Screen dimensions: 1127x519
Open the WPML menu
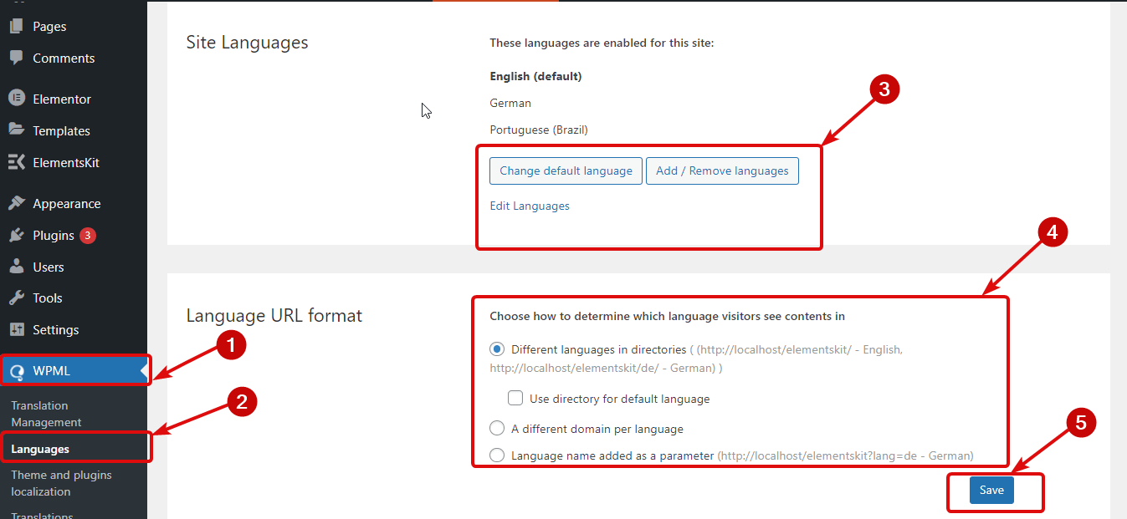(74, 371)
